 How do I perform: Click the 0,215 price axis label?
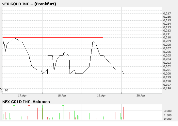pyautogui.click(x=167, y=20)
